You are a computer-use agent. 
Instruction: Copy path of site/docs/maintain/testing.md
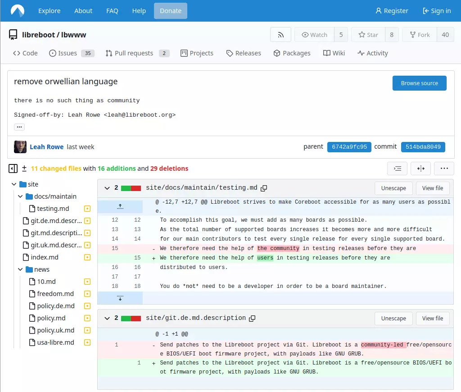point(264,188)
